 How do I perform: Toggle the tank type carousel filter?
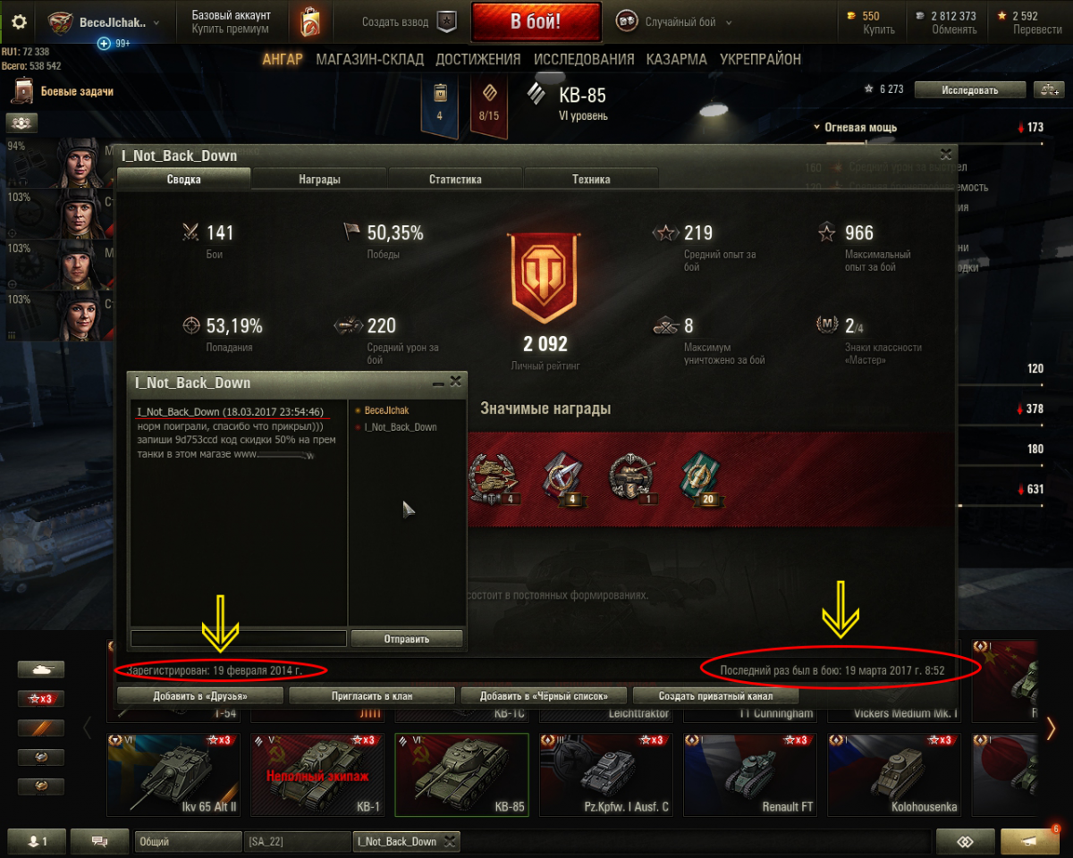(x=41, y=669)
